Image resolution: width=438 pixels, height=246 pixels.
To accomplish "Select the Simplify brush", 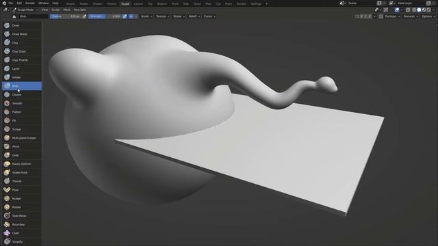I will tap(22, 241).
